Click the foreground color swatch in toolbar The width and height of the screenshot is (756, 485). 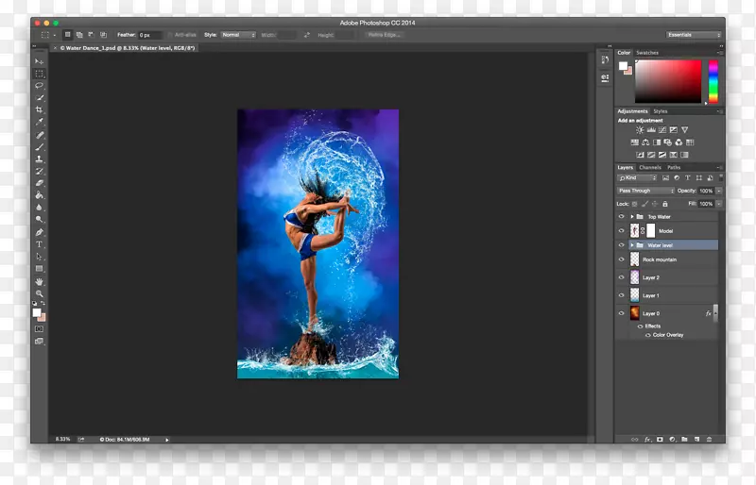38,312
